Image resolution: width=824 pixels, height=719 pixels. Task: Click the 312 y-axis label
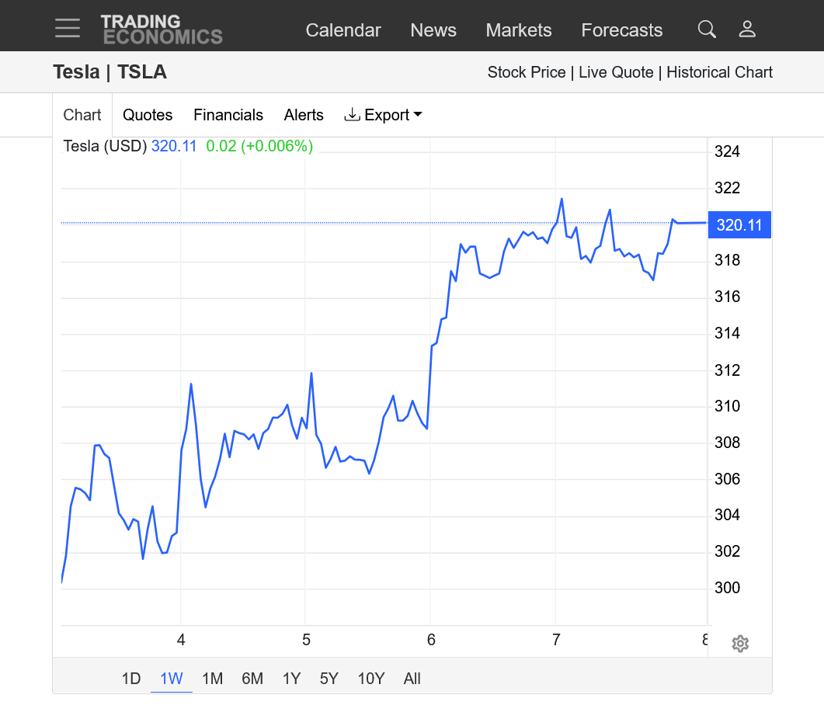(x=727, y=370)
